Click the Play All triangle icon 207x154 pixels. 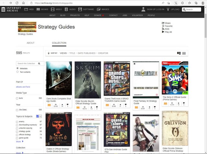click(x=163, y=32)
